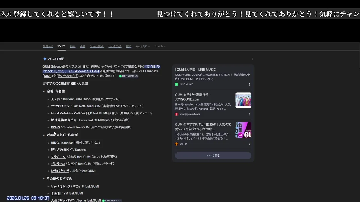Open the バレリーコ song link
The width and height of the screenshot is (360, 202).
[x=58, y=164]
